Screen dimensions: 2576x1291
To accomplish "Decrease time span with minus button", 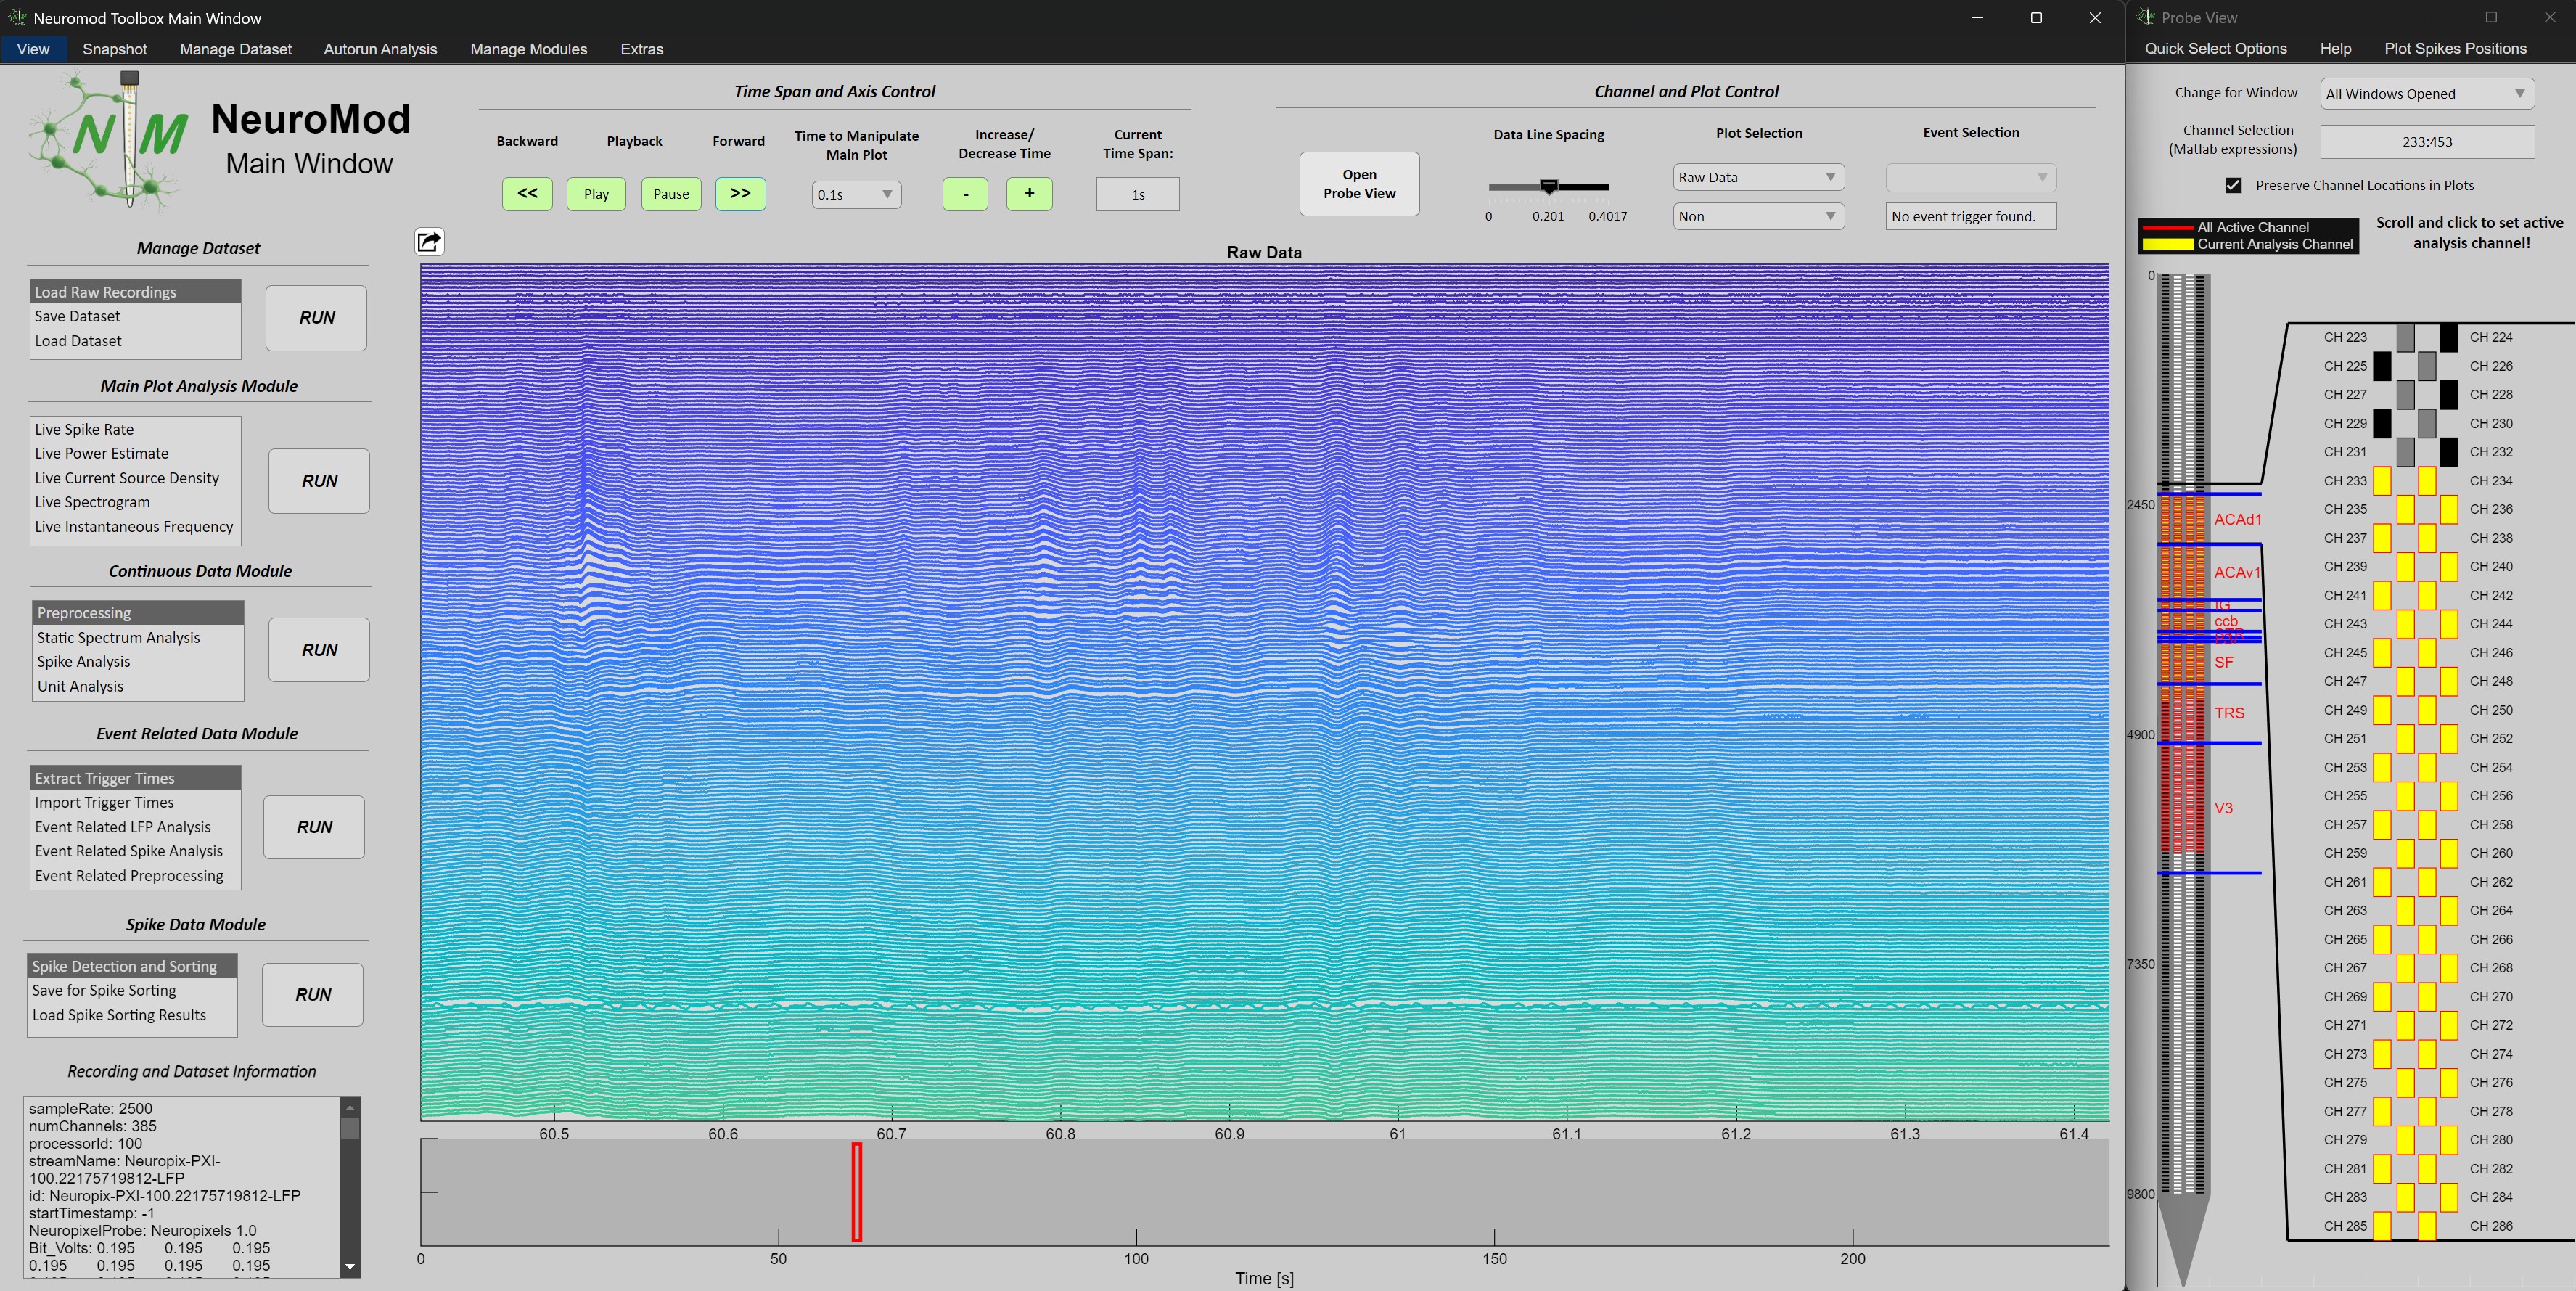I will [965, 194].
